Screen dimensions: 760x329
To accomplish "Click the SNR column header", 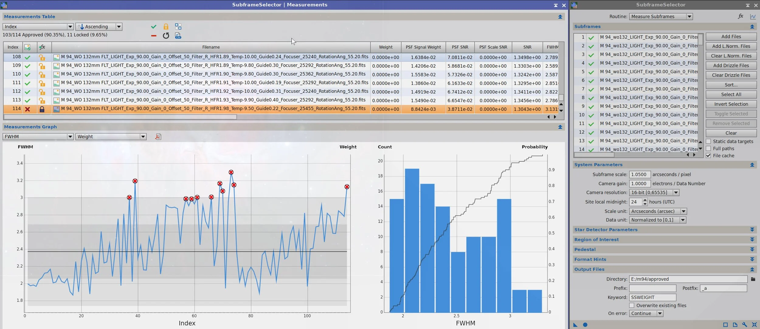I will coord(527,47).
